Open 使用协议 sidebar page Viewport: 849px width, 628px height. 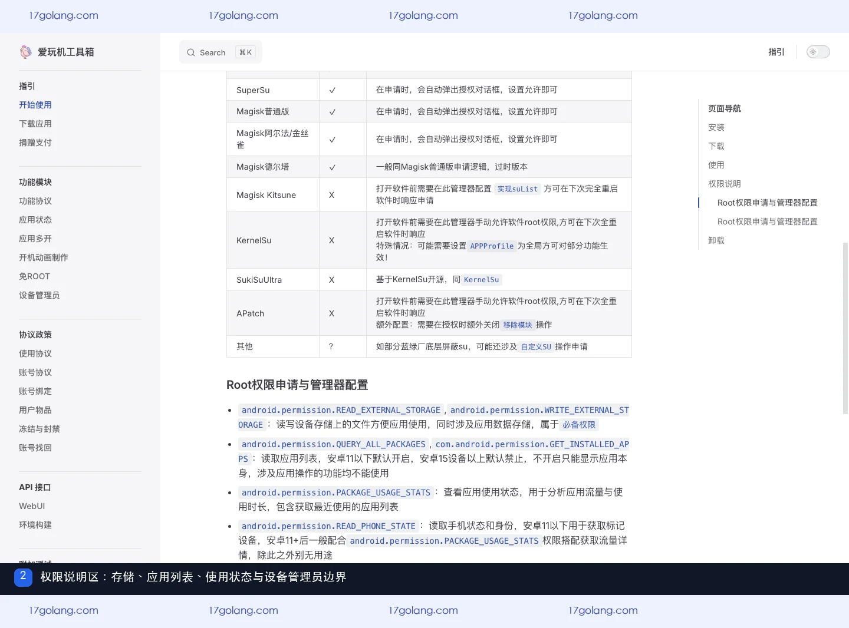pos(35,353)
